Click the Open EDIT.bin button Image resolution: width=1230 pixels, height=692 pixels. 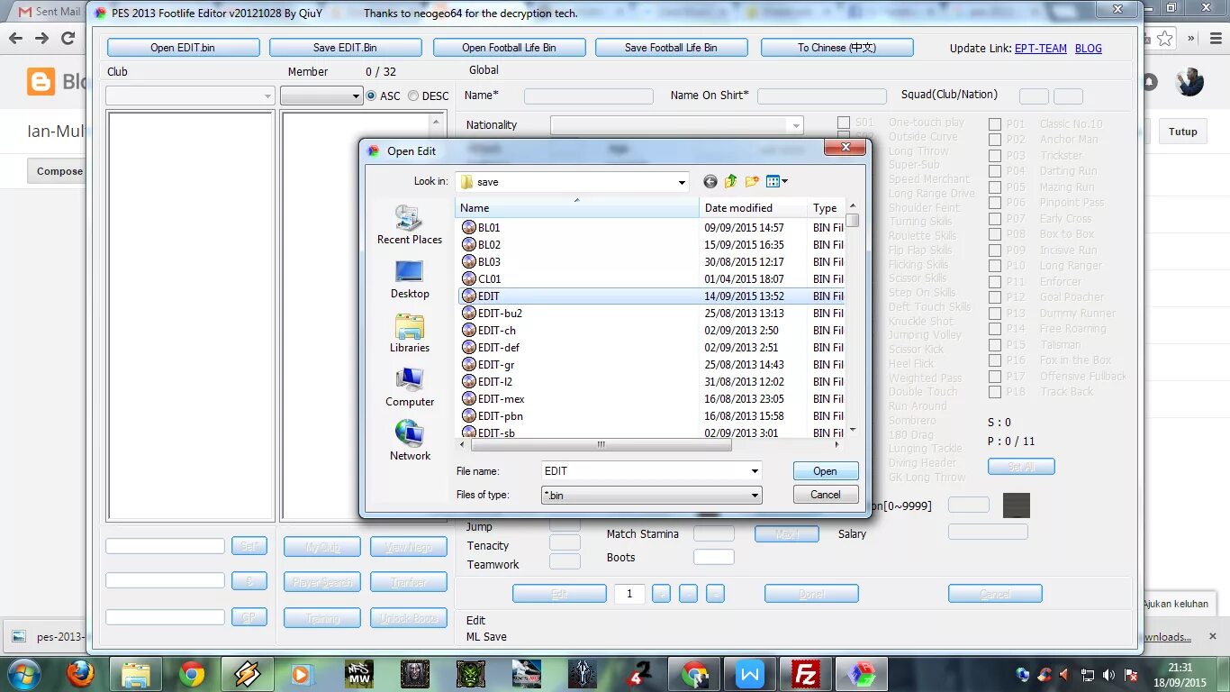click(183, 48)
